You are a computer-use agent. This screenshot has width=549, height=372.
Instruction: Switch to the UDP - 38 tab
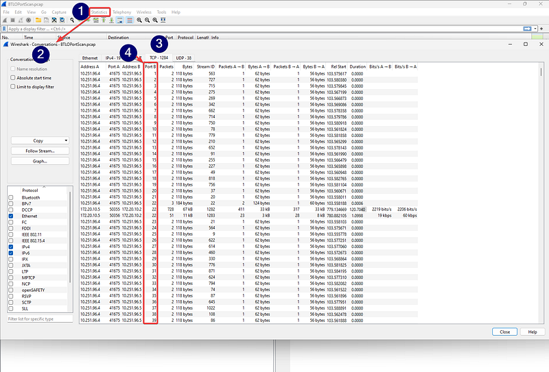(x=184, y=58)
